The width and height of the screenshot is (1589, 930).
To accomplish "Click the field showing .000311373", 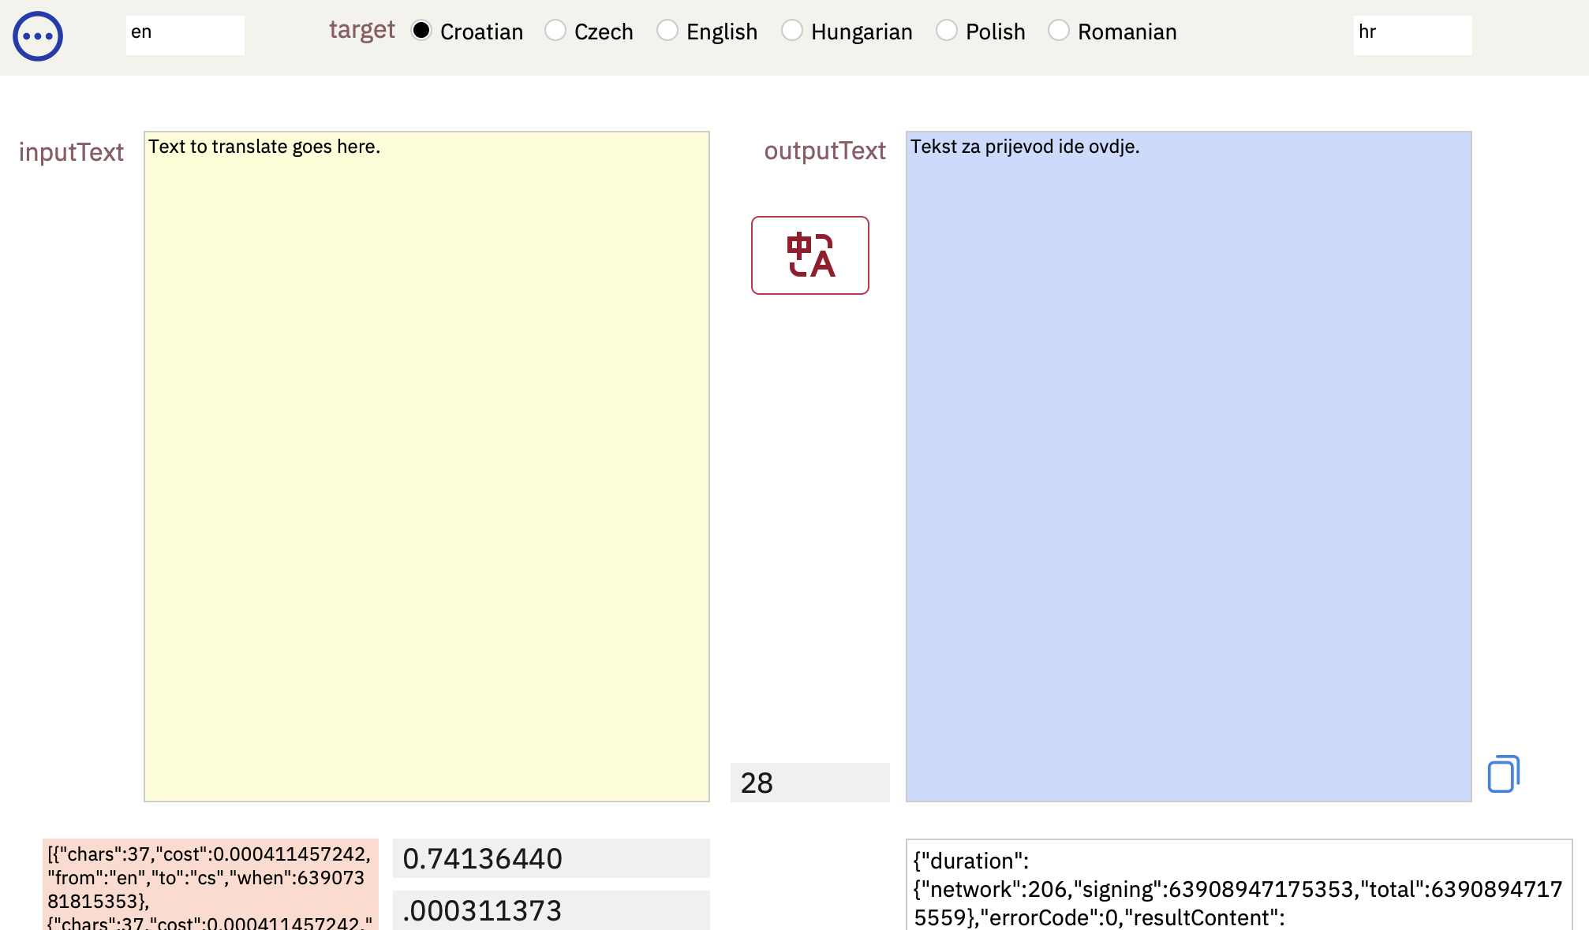I will [551, 910].
